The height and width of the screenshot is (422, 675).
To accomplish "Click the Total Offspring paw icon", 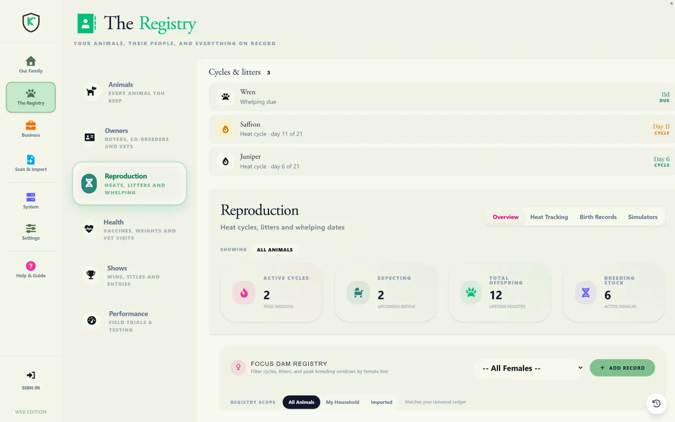I will [x=471, y=293].
